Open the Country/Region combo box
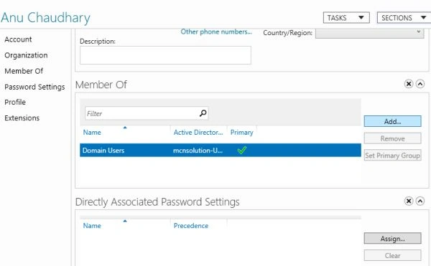The width and height of the screenshot is (431, 266). 369,33
